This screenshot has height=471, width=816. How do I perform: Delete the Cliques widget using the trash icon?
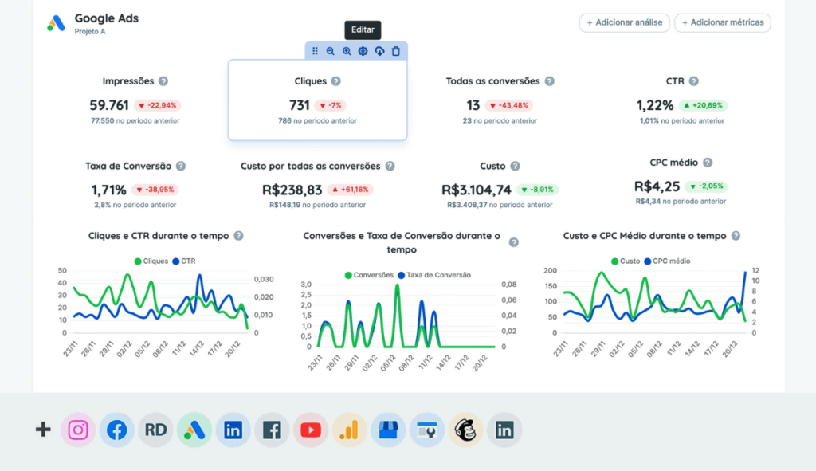pyautogui.click(x=395, y=50)
